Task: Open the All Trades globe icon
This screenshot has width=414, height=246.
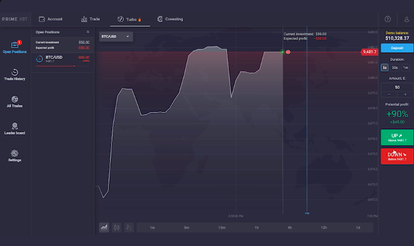Action: click(x=15, y=99)
